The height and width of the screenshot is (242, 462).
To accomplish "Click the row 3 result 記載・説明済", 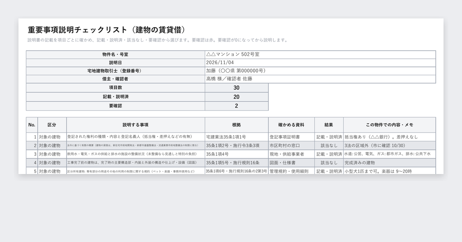I will pos(329,154).
